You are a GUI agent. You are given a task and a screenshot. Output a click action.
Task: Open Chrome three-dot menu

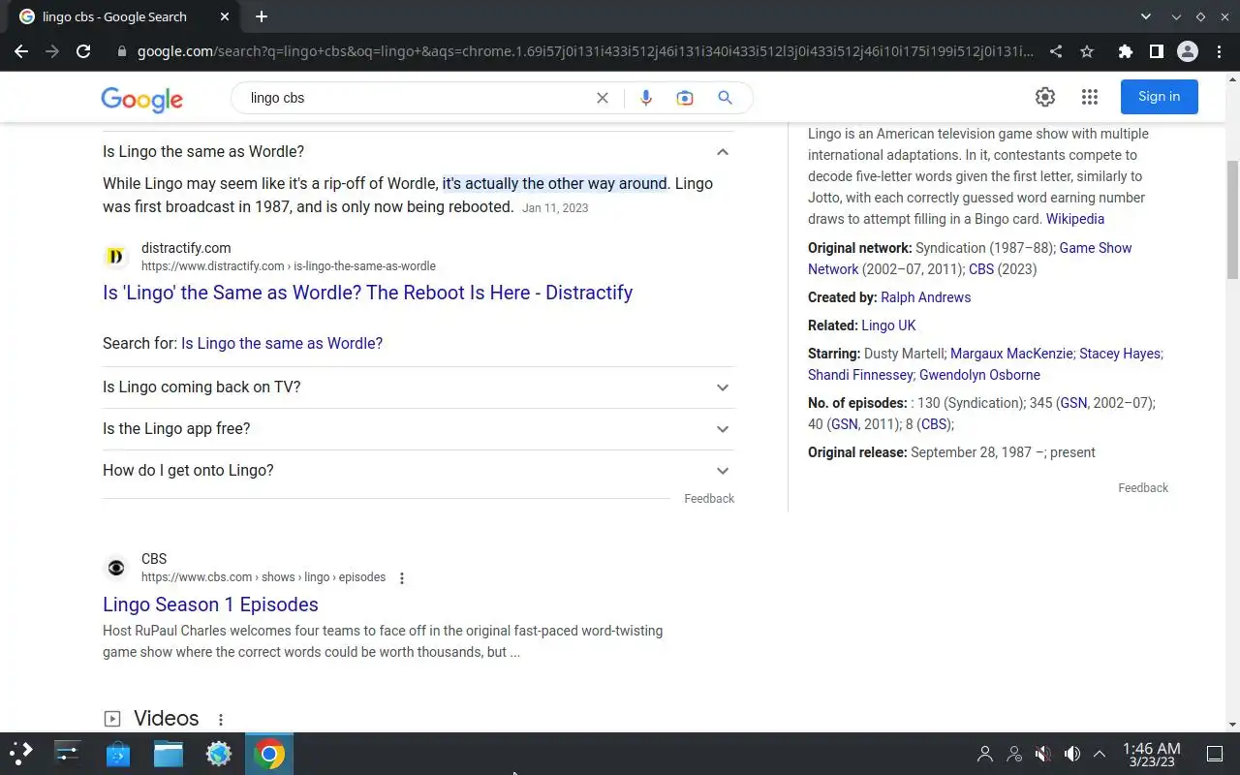(x=1219, y=51)
